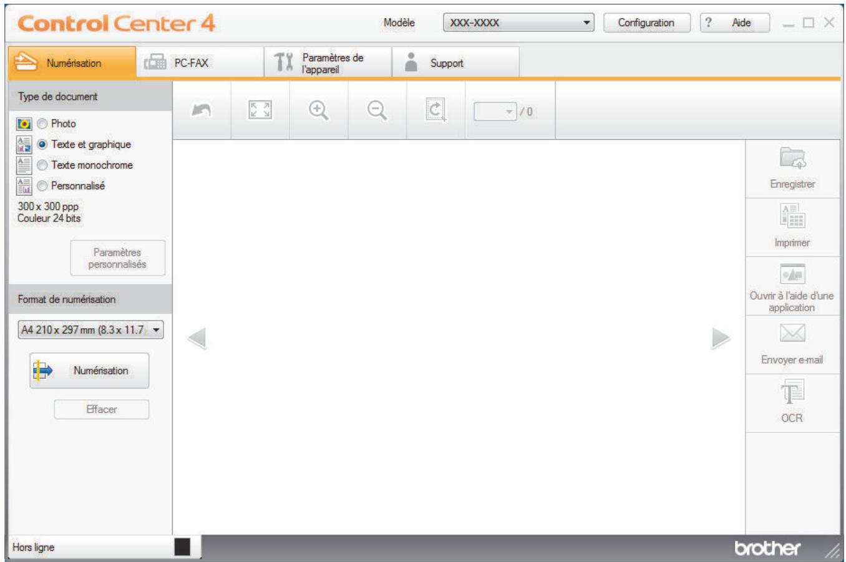846x562 pixels.
Task: Click the Hors ligne status text
Action: point(34,547)
